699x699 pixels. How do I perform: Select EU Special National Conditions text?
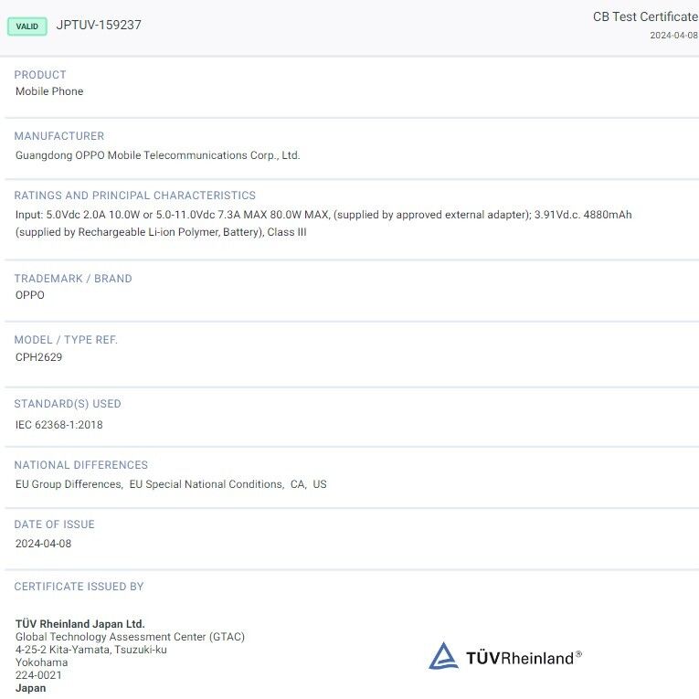tap(207, 484)
